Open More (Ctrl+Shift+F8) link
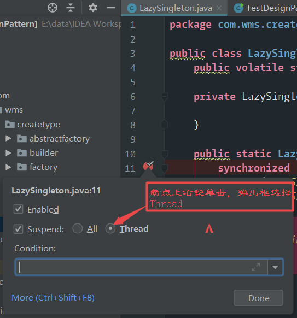 point(53,298)
